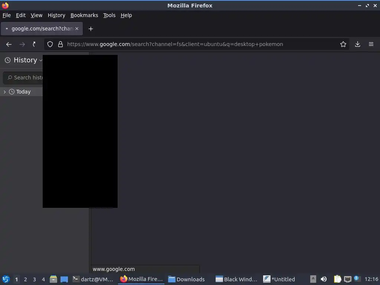The width and height of the screenshot is (380, 285).
Task: Click the show desktop taskbar icon
Action: click(x=64, y=279)
